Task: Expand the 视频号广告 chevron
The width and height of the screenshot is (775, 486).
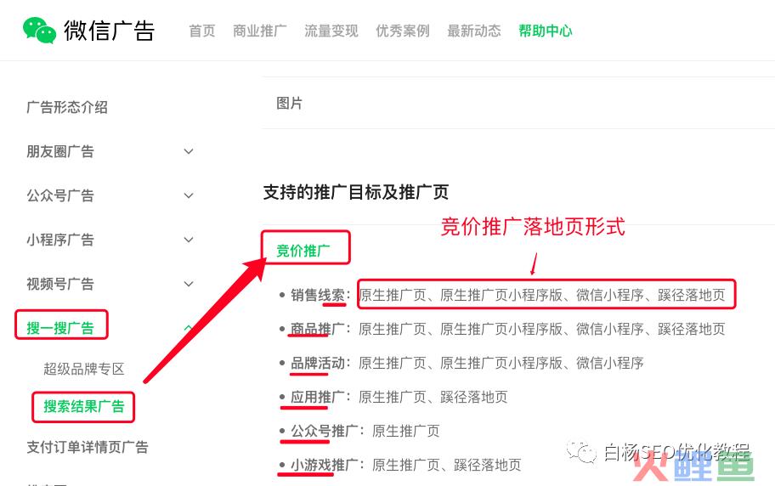Action: point(189,284)
